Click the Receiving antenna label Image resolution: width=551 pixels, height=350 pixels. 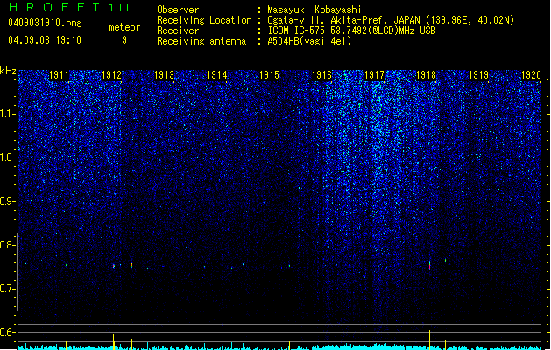tap(201, 41)
